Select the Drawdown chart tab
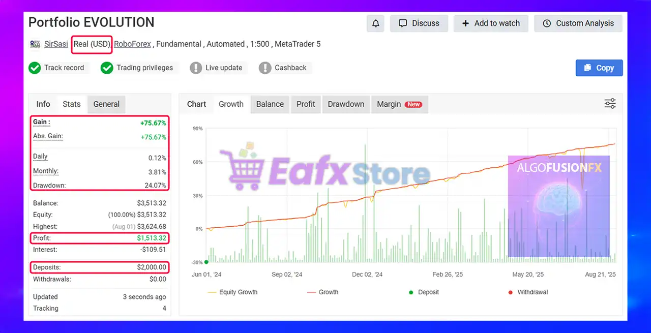The width and height of the screenshot is (651, 333). [x=346, y=104]
